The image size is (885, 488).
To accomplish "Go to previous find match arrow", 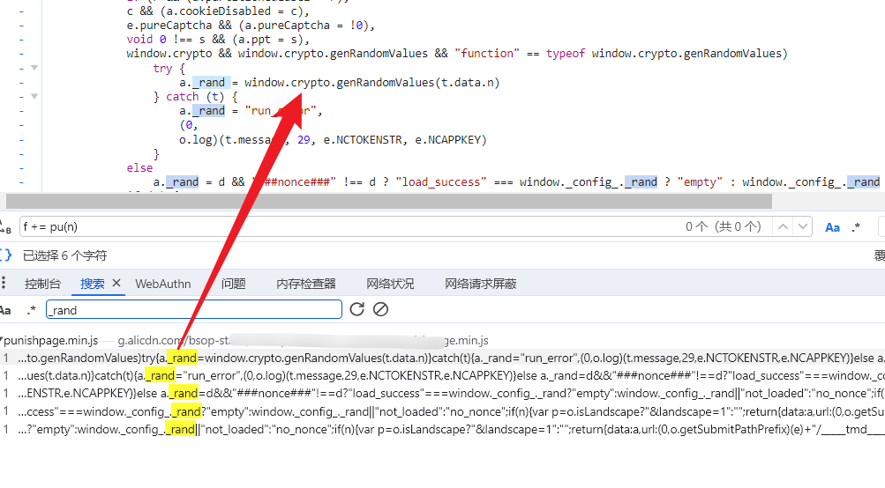I will coord(781,227).
